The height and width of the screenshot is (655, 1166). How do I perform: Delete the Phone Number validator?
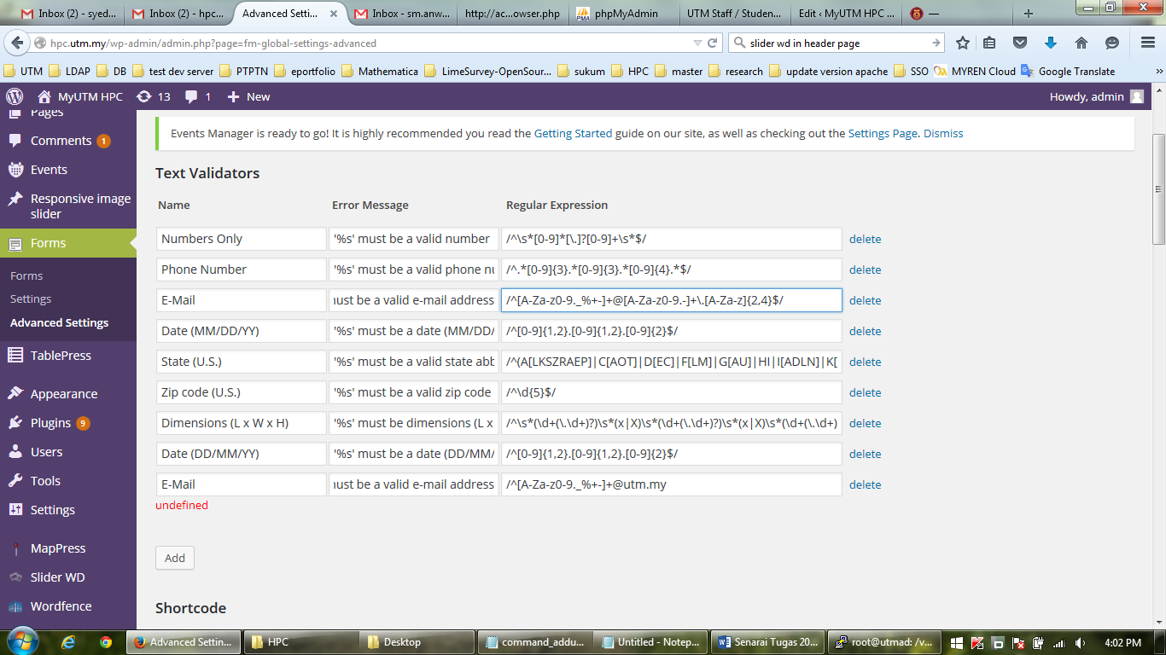[865, 270]
